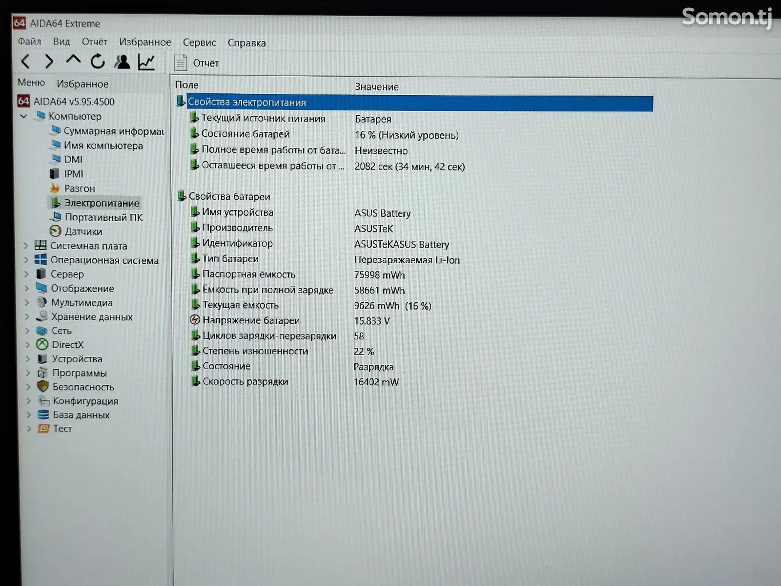The width and height of the screenshot is (781, 586).
Task: Click the Операционная система Windows icon
Action: point(41,260)
